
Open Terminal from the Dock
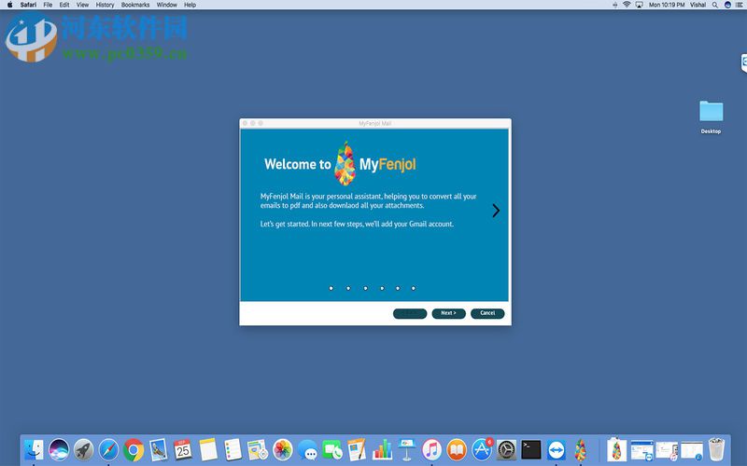pyautogui.click(x=531, y=449)
